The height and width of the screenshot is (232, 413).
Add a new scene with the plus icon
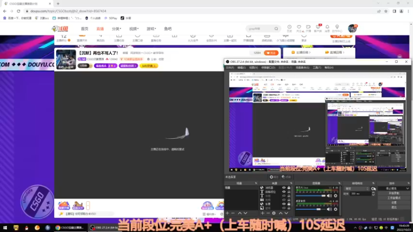coord(227,213)
